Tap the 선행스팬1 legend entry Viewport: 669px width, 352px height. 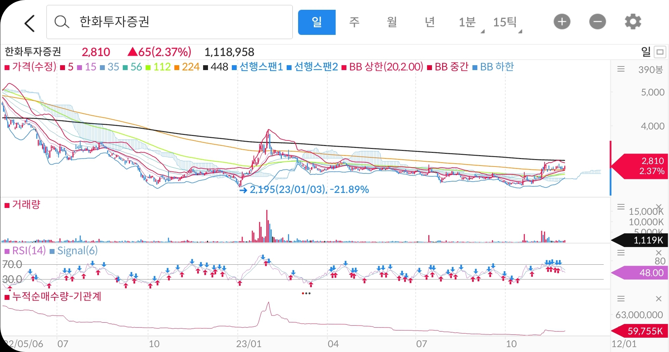[258, 67]
